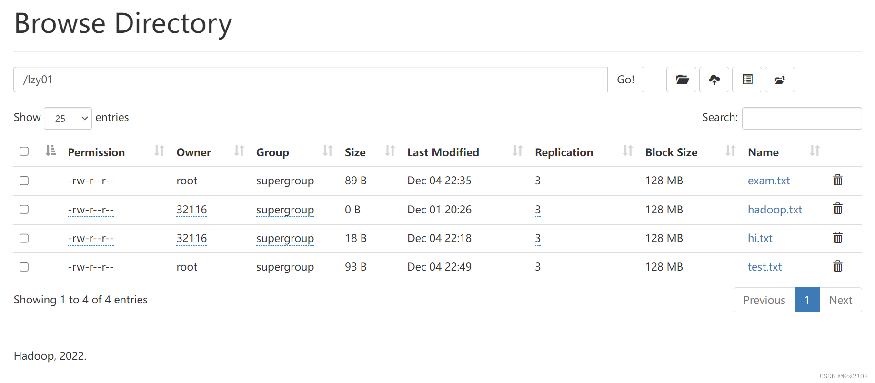Viewport: 875px width, 383px height.
Task: Click the Name column header
Action: (x=763, y=152)
